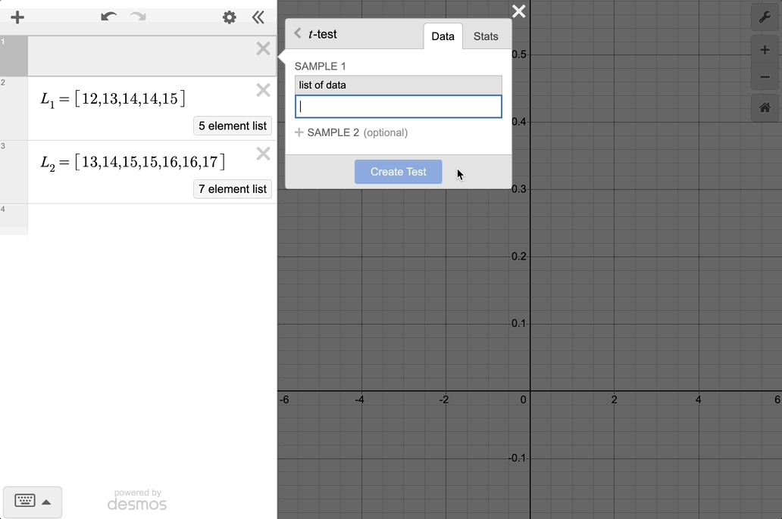782x519 pixels.
Task: Zoom in on the graph
Action: tap(765, 51)
